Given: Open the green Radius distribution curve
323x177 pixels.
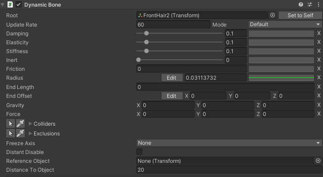Looking at the screenshot, I should 281,78.
